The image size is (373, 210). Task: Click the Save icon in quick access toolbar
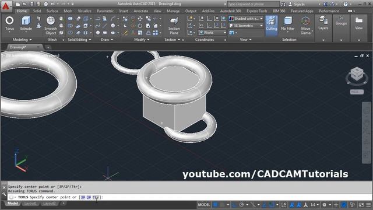(x=31, y=4)
